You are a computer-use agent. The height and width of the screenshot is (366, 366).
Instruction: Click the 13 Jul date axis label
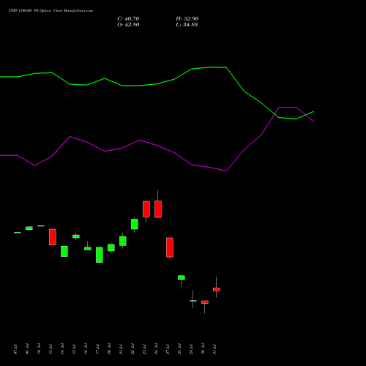pos(51,349)
